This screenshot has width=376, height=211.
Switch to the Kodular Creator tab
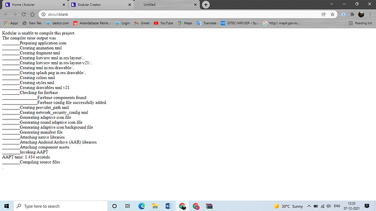point(101,4)
